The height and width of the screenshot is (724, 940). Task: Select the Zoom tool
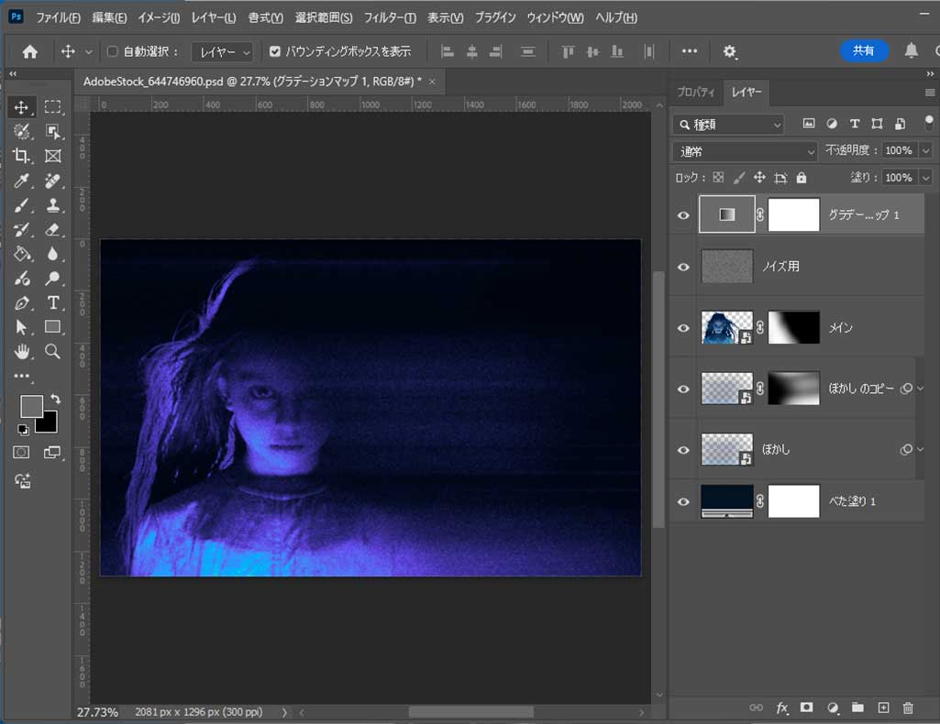[x=53, y=351]
